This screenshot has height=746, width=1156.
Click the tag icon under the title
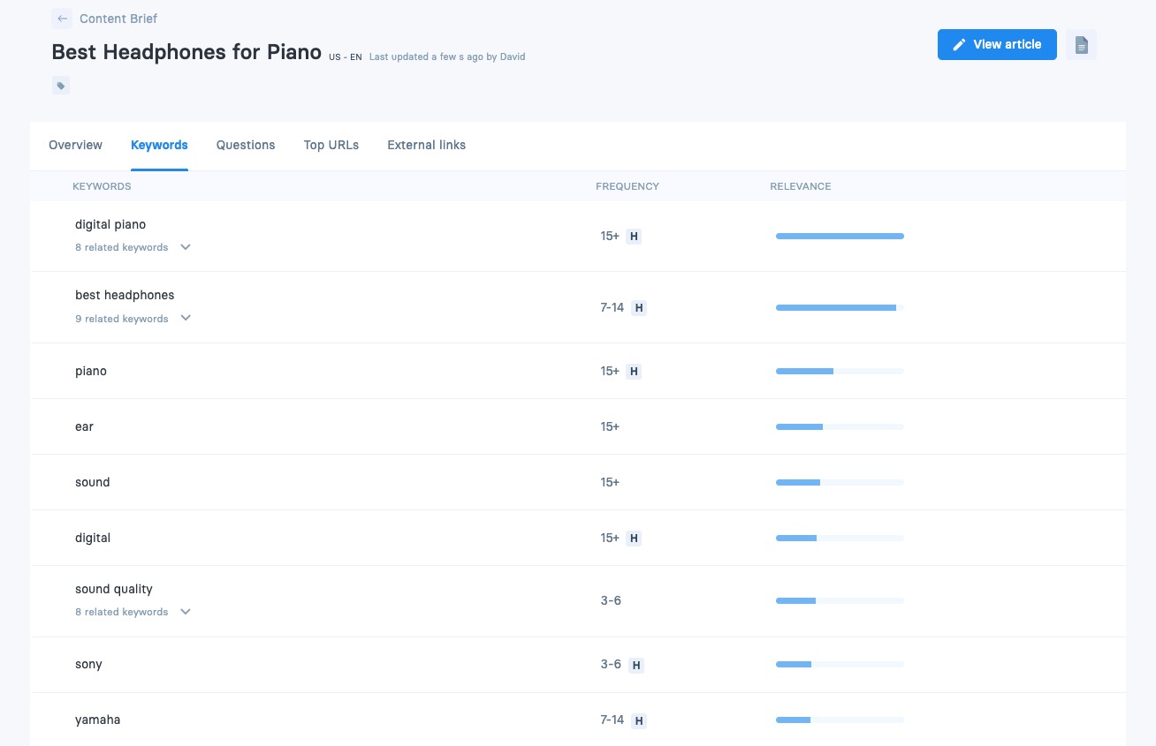click(61, 86)
